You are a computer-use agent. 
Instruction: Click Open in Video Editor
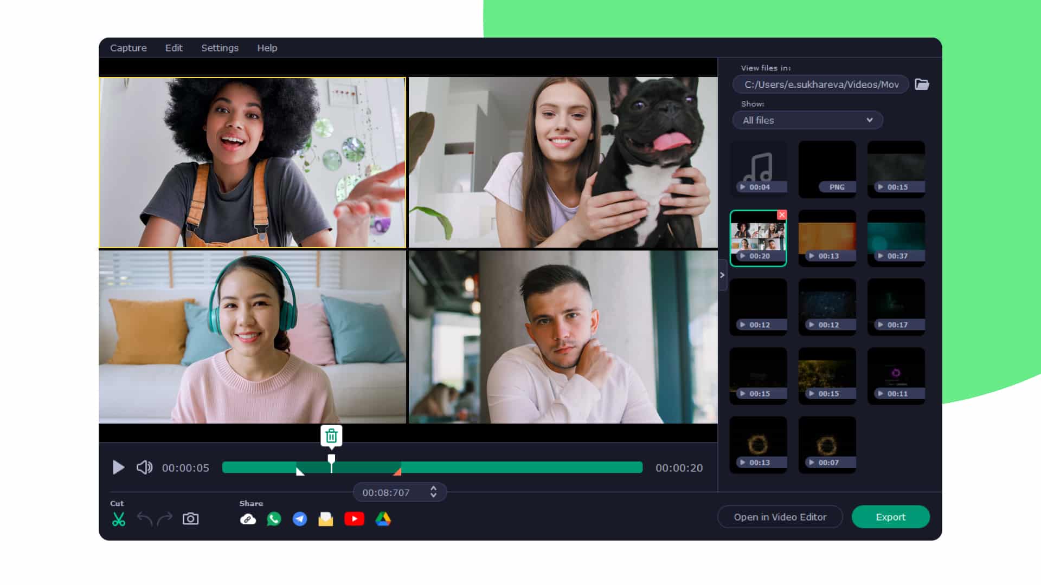(780, 517)
